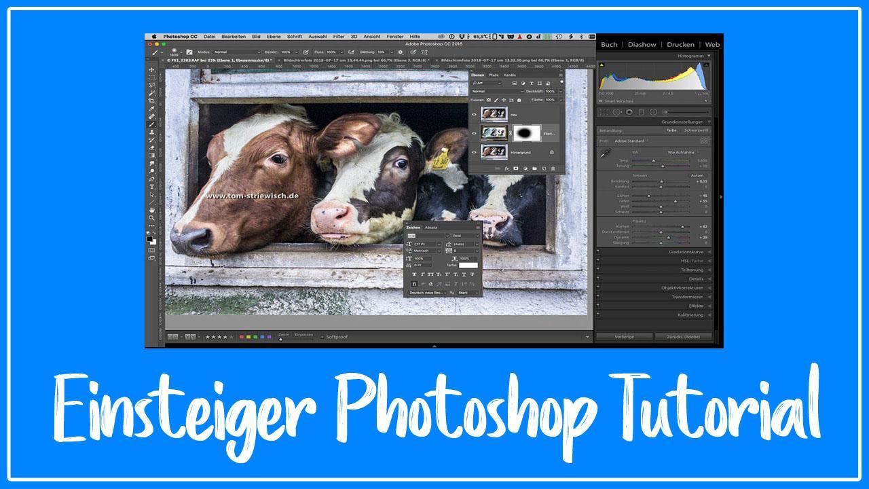Select the Rectangular Marquee tool
The height and width of the screenshot is (489, 869).
[151, 77]
